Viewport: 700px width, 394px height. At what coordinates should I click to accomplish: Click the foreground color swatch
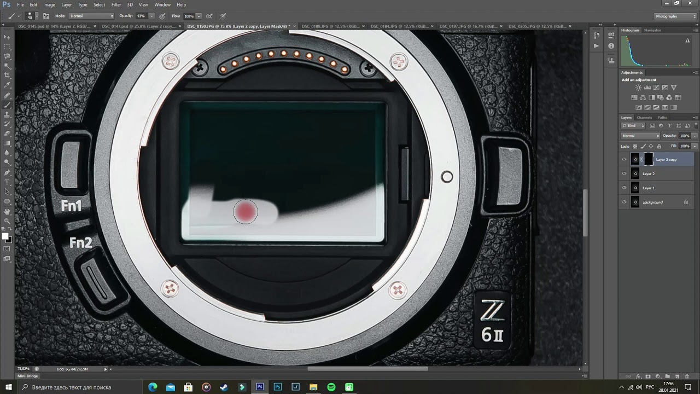click(5, 236)
